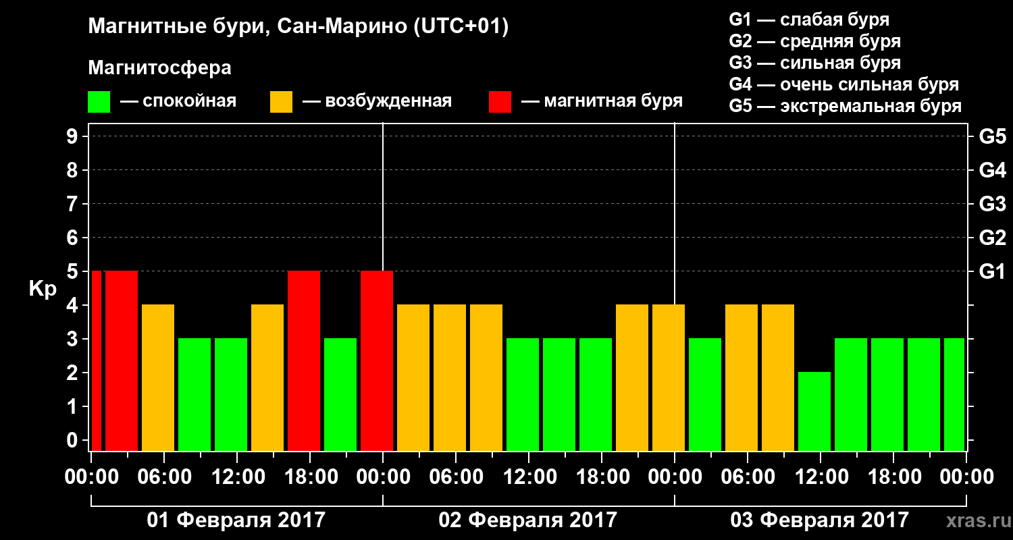
Task: Select the 02 Февраля 2017 date label
Action: pyautogui.click(x=528, y=520)
